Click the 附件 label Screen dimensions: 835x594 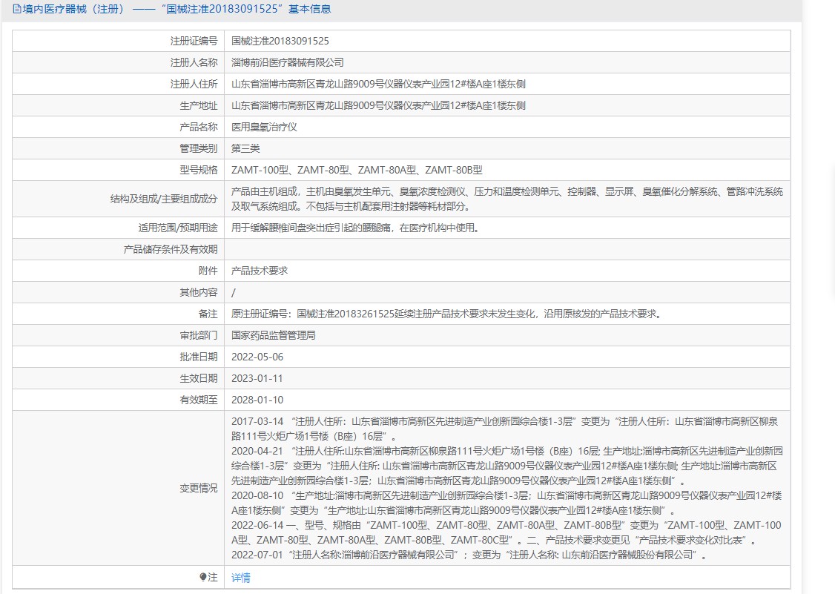[x=208, y=271]
